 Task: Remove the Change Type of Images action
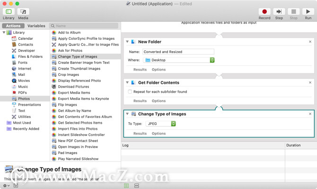[x=310, y=114]
